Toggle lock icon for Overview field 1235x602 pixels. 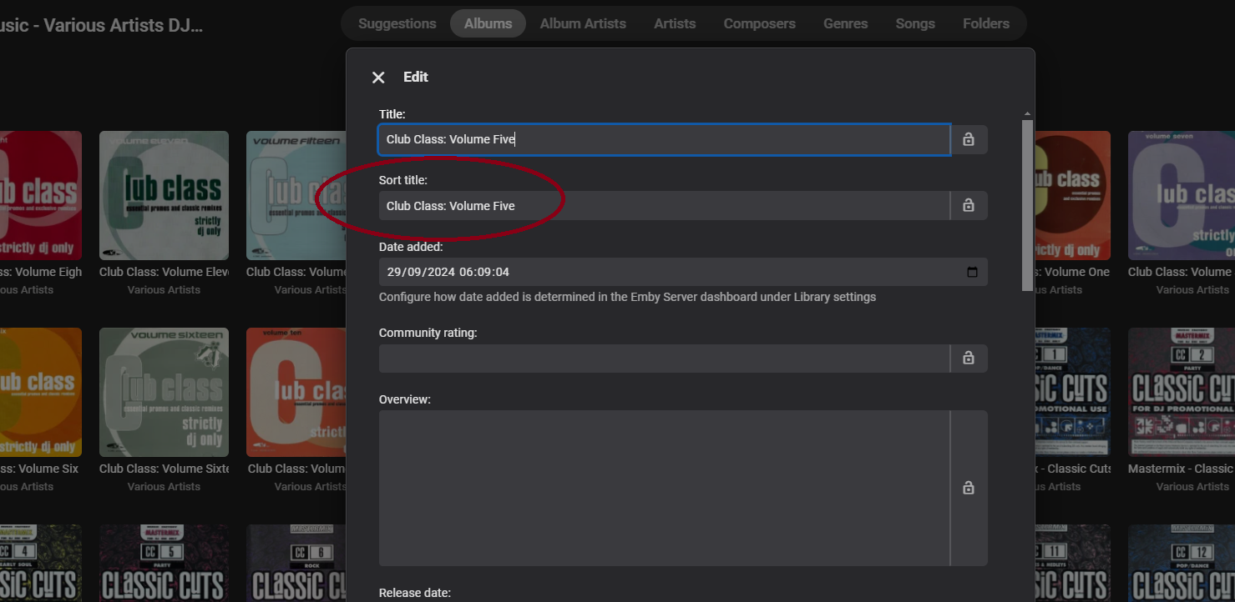click(969, 488)
